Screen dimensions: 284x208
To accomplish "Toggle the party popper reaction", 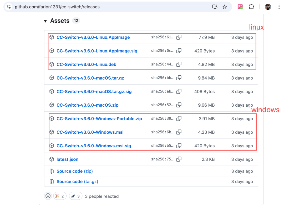I will click(60, 196).
